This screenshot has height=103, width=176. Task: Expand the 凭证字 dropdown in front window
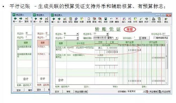[77, 34]
